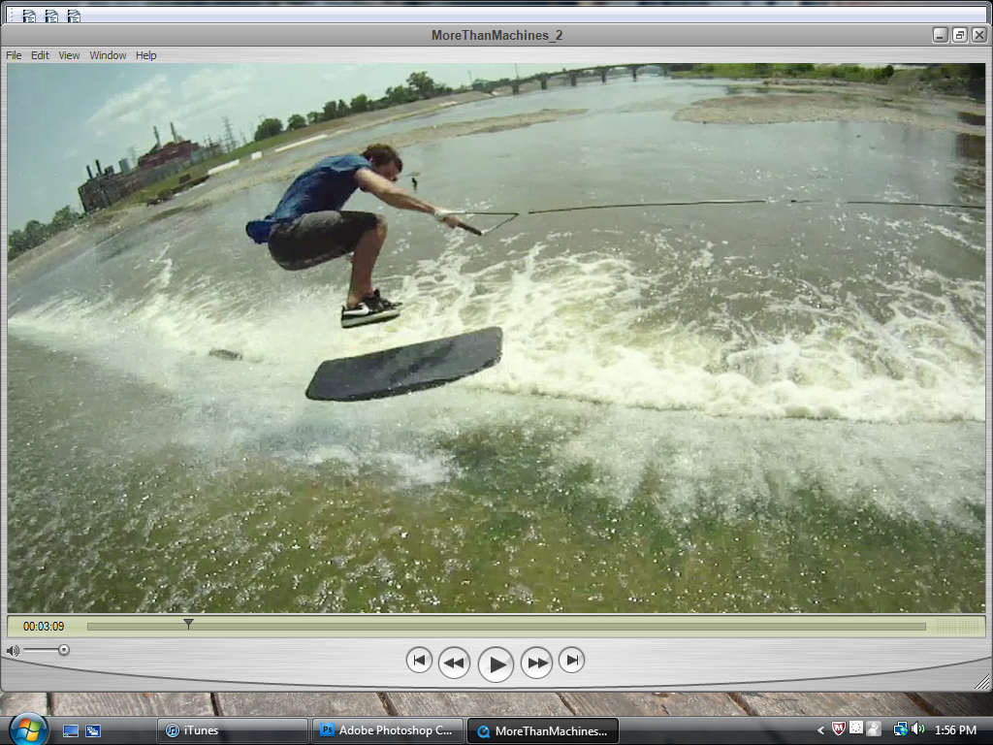Open the Window menu
The width and height of the screenshot is (993, 745).
pos(108,55)
